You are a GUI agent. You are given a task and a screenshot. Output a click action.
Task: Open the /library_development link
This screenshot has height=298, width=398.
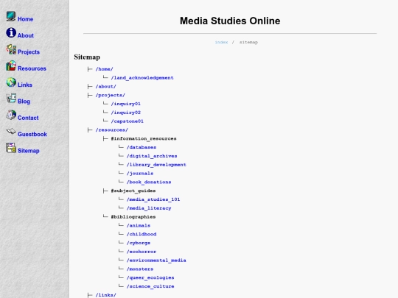[x=156, y=165]
